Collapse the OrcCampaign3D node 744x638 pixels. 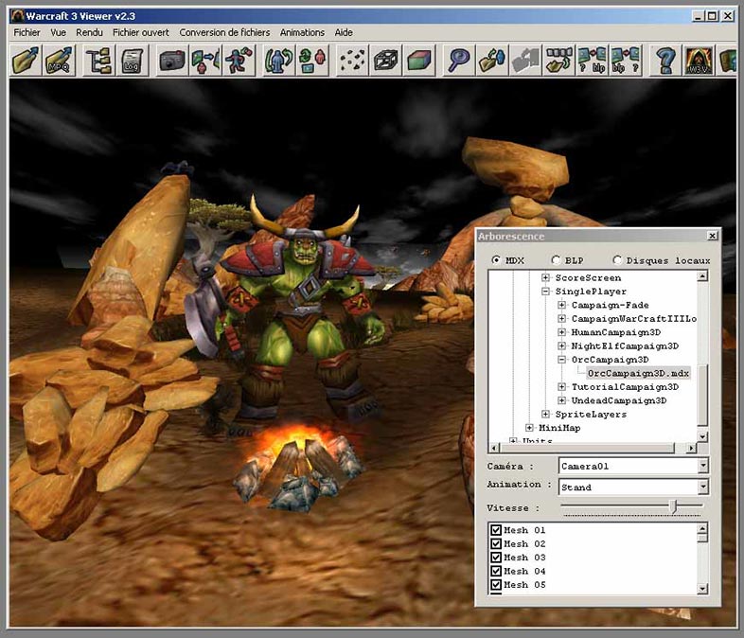(x=562, y=360)
